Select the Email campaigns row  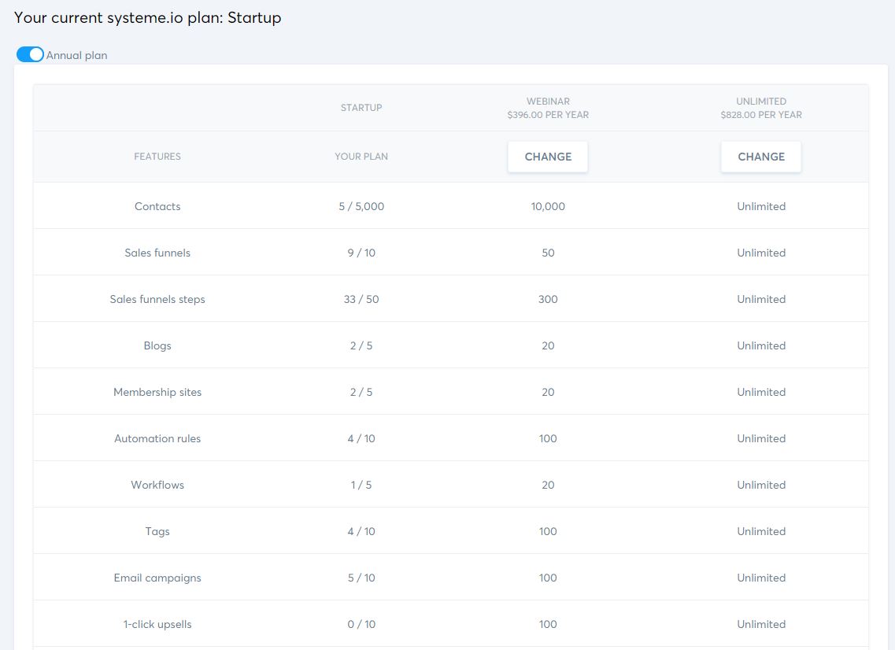click(157, 578)
